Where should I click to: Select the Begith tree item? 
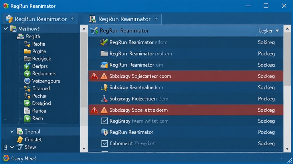(x=33, y=36)
